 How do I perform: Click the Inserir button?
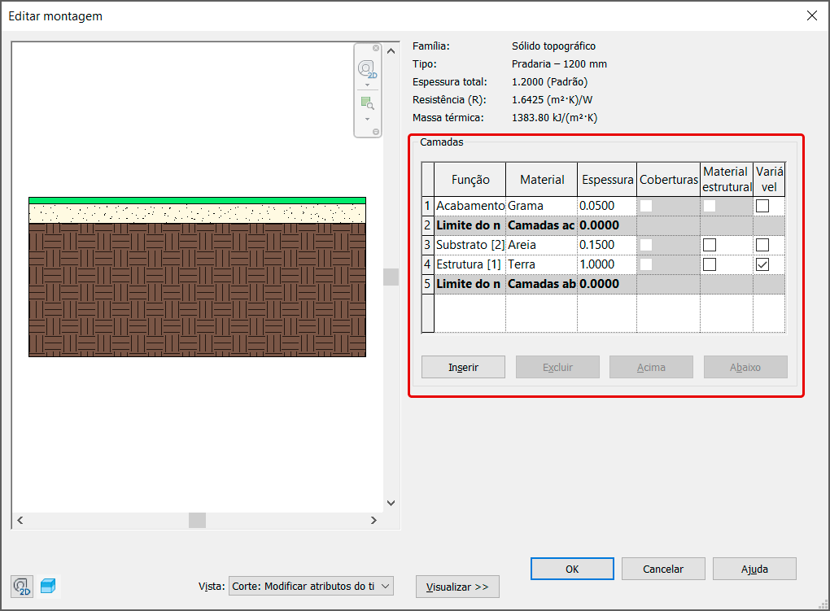click(463, 367)
